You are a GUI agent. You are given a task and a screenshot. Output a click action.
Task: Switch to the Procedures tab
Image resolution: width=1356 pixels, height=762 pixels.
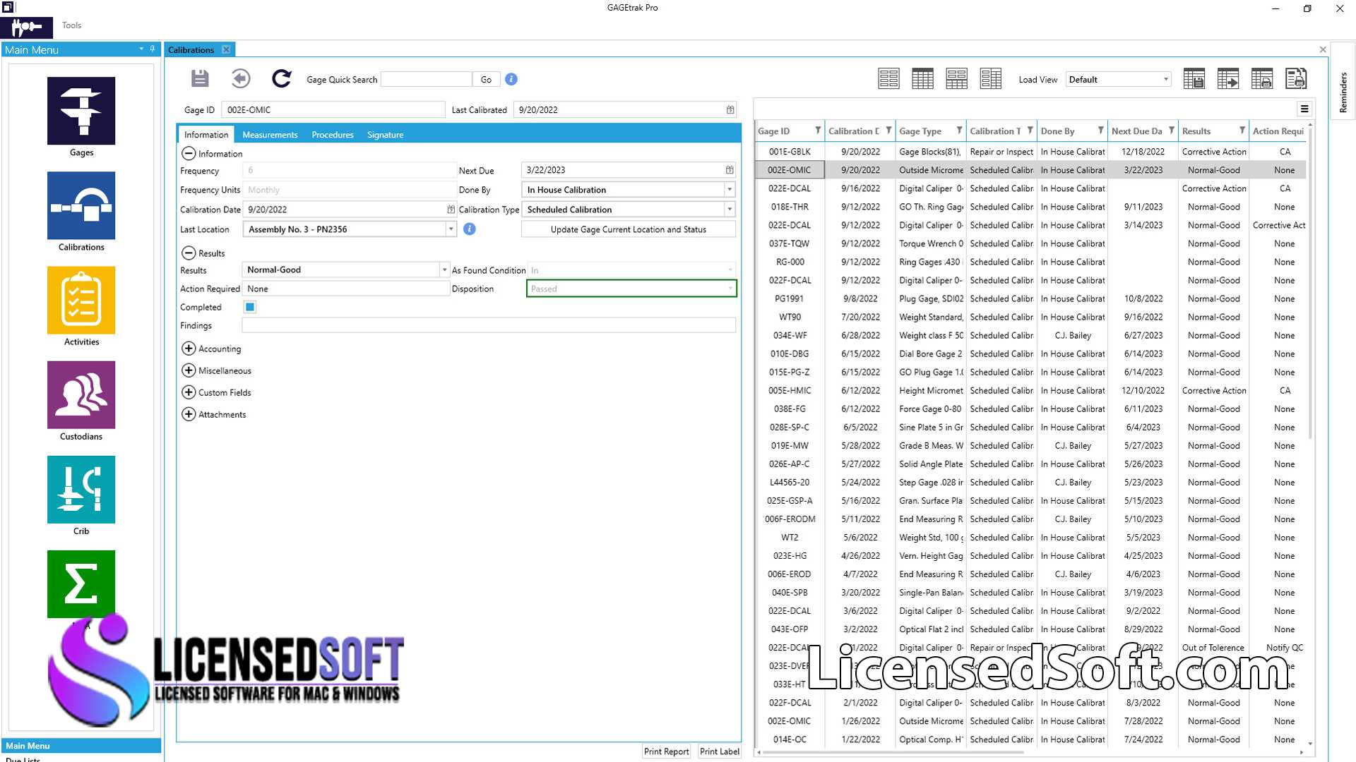[333, 134]
